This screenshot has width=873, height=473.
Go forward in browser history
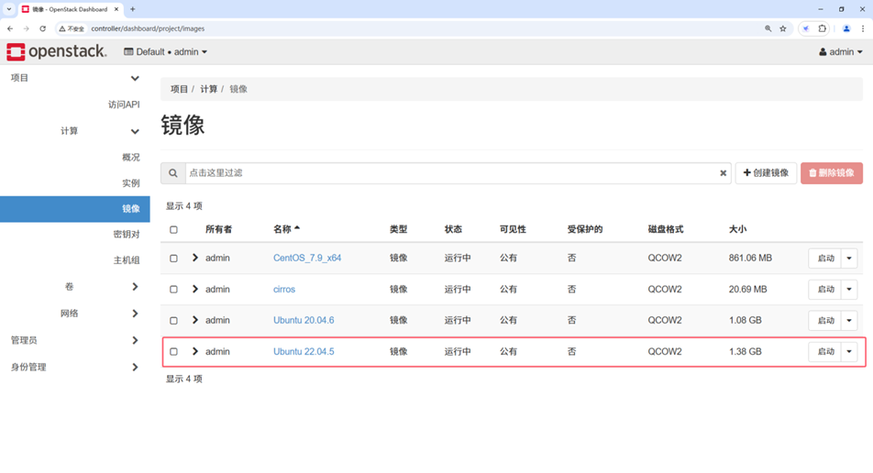[x=27, y=28]
